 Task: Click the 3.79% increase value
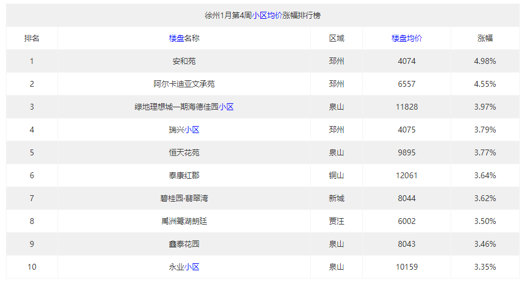pyautogui.click(x=485, y=130)
